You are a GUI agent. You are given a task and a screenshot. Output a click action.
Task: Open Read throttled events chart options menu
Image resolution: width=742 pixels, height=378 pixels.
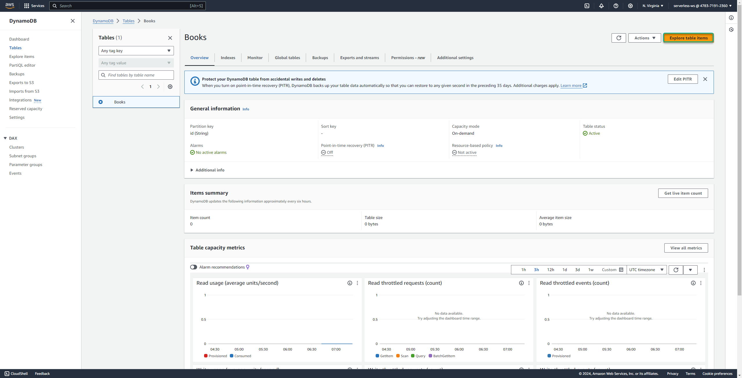701,283
